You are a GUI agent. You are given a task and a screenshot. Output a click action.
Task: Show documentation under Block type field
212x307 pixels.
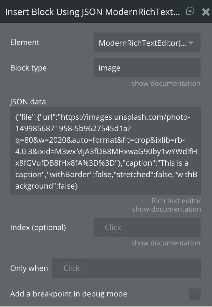point(166,83)
